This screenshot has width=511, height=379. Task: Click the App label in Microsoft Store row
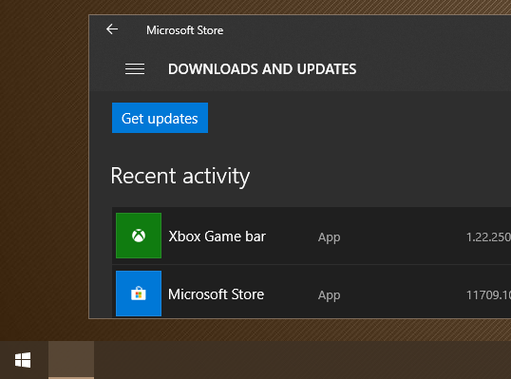[x=330, y=295]
